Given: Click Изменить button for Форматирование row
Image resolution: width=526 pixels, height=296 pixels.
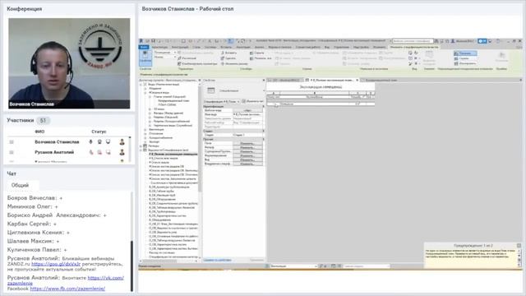Looking at the screenshot, I should 248,155.
